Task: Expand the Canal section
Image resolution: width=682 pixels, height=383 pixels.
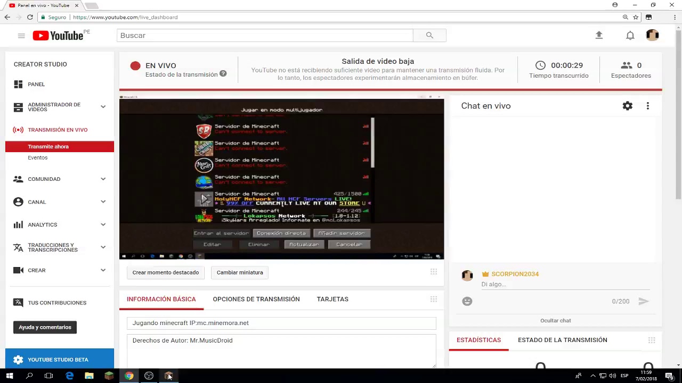Action: [x=103, y=202]
